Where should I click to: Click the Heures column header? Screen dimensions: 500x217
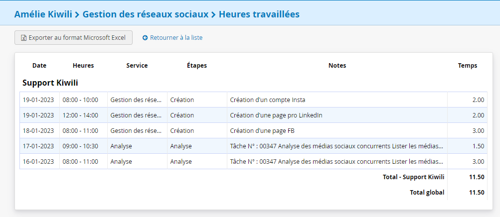tap(83, 66)
